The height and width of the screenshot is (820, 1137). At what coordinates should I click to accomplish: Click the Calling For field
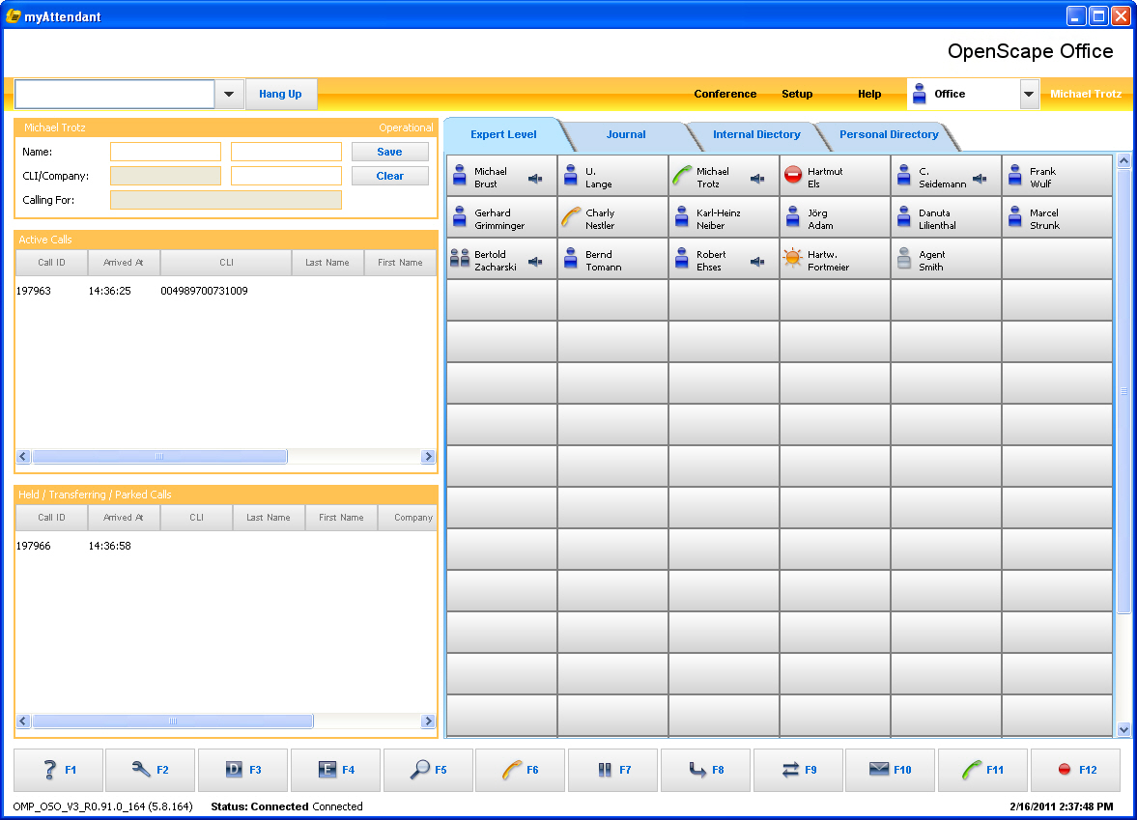click(225, 200)
